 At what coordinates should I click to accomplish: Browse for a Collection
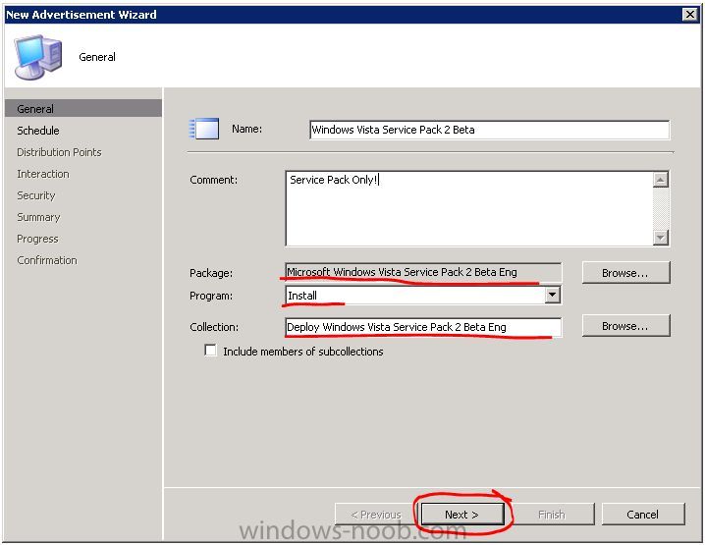pos(625,326)
